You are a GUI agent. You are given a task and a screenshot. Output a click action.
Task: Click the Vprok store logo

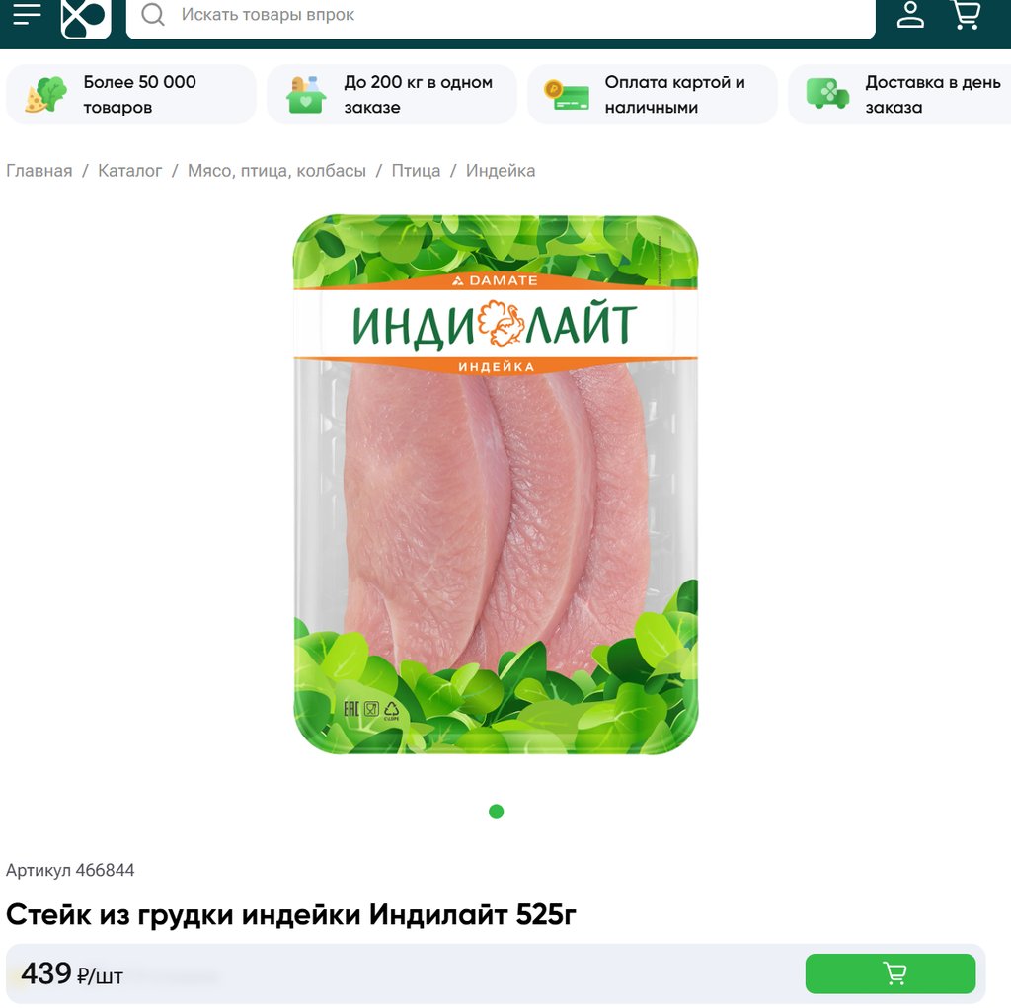click(x=86, y=17)
